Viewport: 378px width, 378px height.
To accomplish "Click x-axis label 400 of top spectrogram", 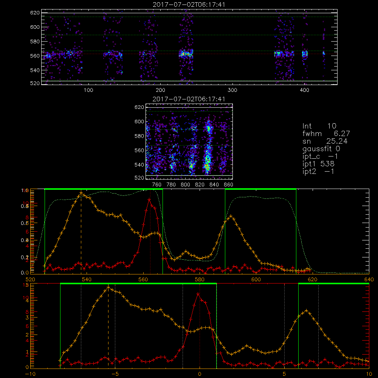I will [304, 90].
